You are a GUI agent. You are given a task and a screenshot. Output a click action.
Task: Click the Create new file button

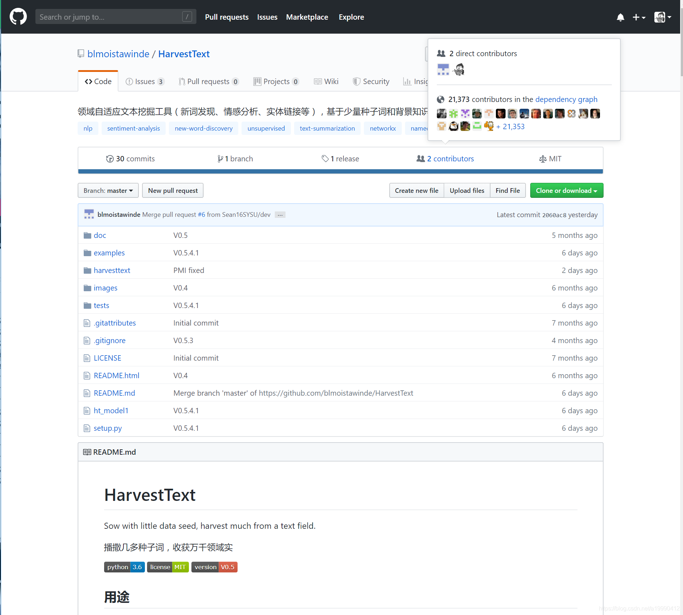coord(416,190)
